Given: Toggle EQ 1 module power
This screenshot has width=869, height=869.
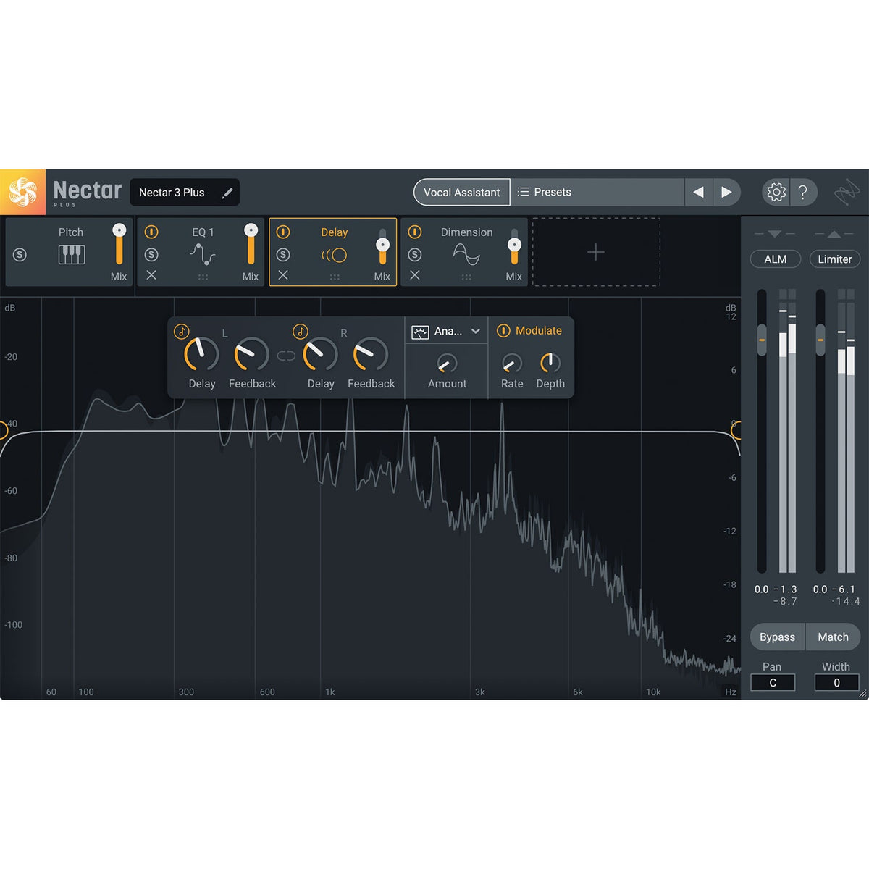Looking at the screenshot, I should 151,232.
